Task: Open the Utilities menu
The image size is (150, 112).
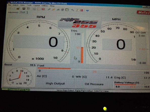Action: pos(45,6)
